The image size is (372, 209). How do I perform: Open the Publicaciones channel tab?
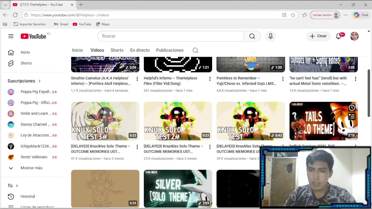click(x=170, y=50)
